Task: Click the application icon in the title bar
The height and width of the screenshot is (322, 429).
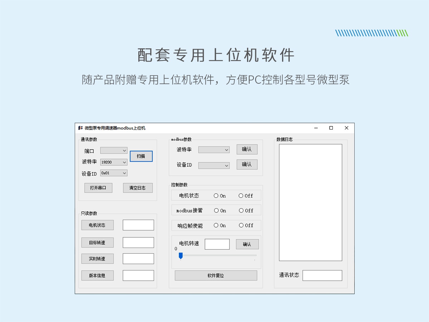Action: point(80,128)
